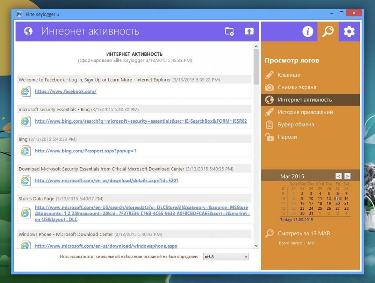Click the scroll down arrow of the log list
This screenshot has height=283, width=375.
(256, 245)
